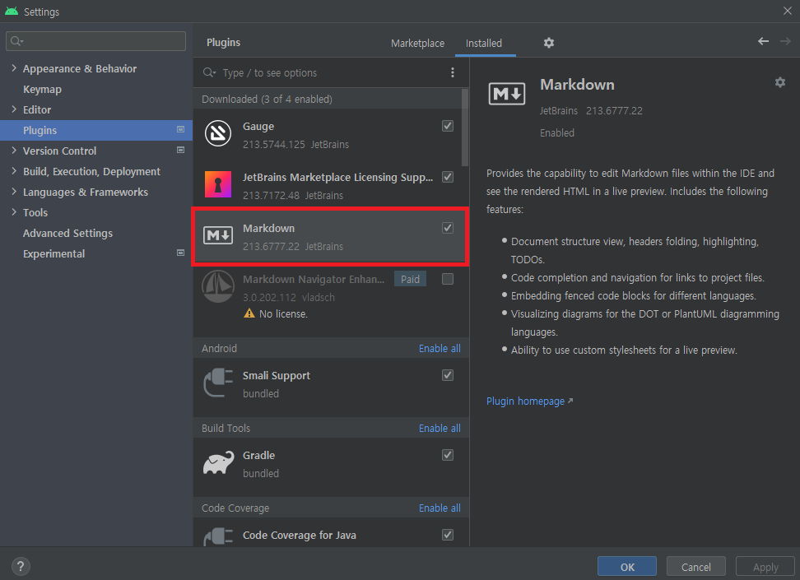Click the project-level marker beside Experimental
The height and width of the screenshot is (580, 800).
pyautogui.click(x=180, y=253)
